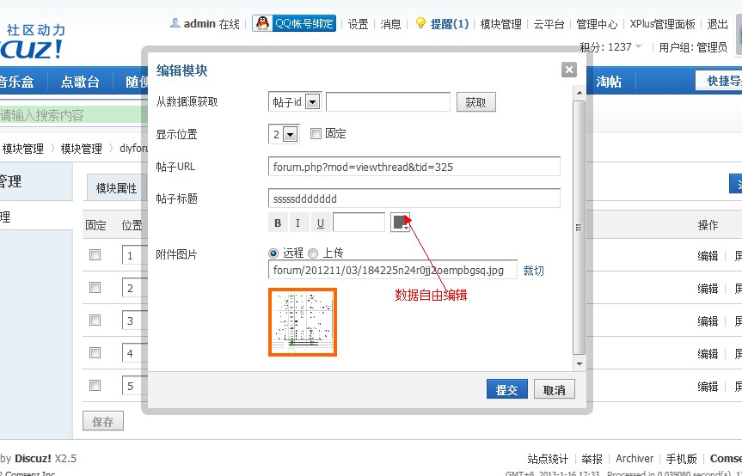Click the lightbulb reminder icon
This screenshot has width=742, height=476.
[420, 23]
